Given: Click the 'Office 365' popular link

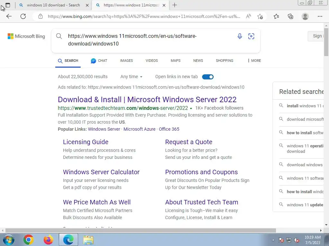Looking at the screenshot, I should (169, 129).
